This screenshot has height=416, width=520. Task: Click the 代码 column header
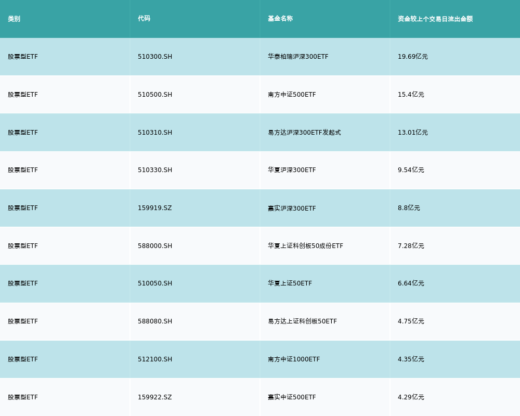point(144,19)
